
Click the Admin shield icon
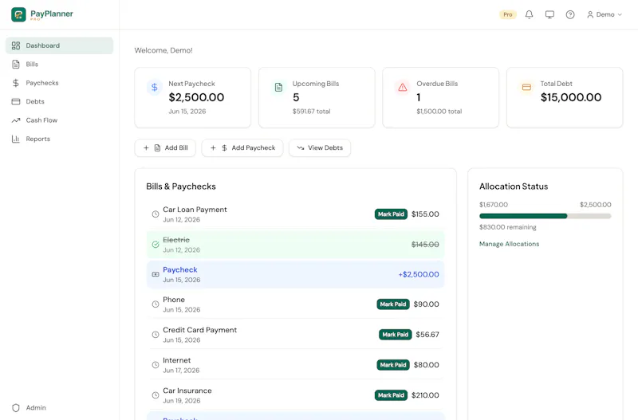click(x=16, y=408)
